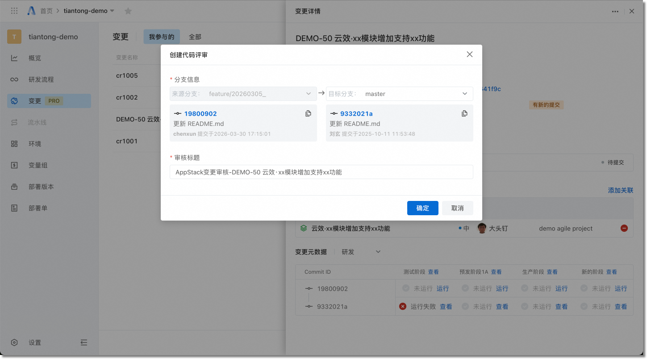Image resolution: width=647 pixels, height=359 pixels.
Task: Open the 概览 overview chart icon
Action: 14,58
